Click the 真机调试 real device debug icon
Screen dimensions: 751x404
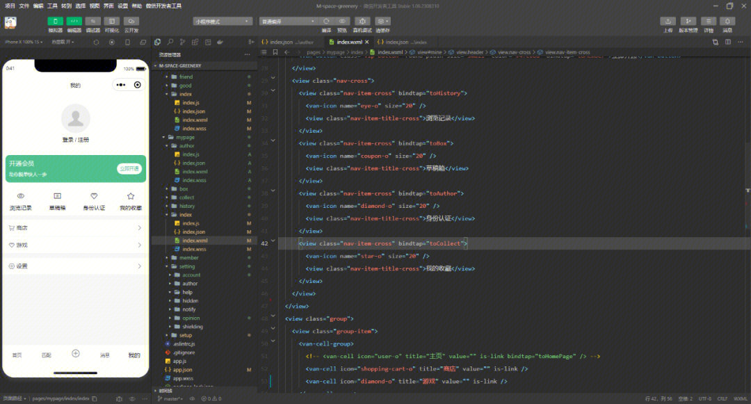[x=362, y=21]
